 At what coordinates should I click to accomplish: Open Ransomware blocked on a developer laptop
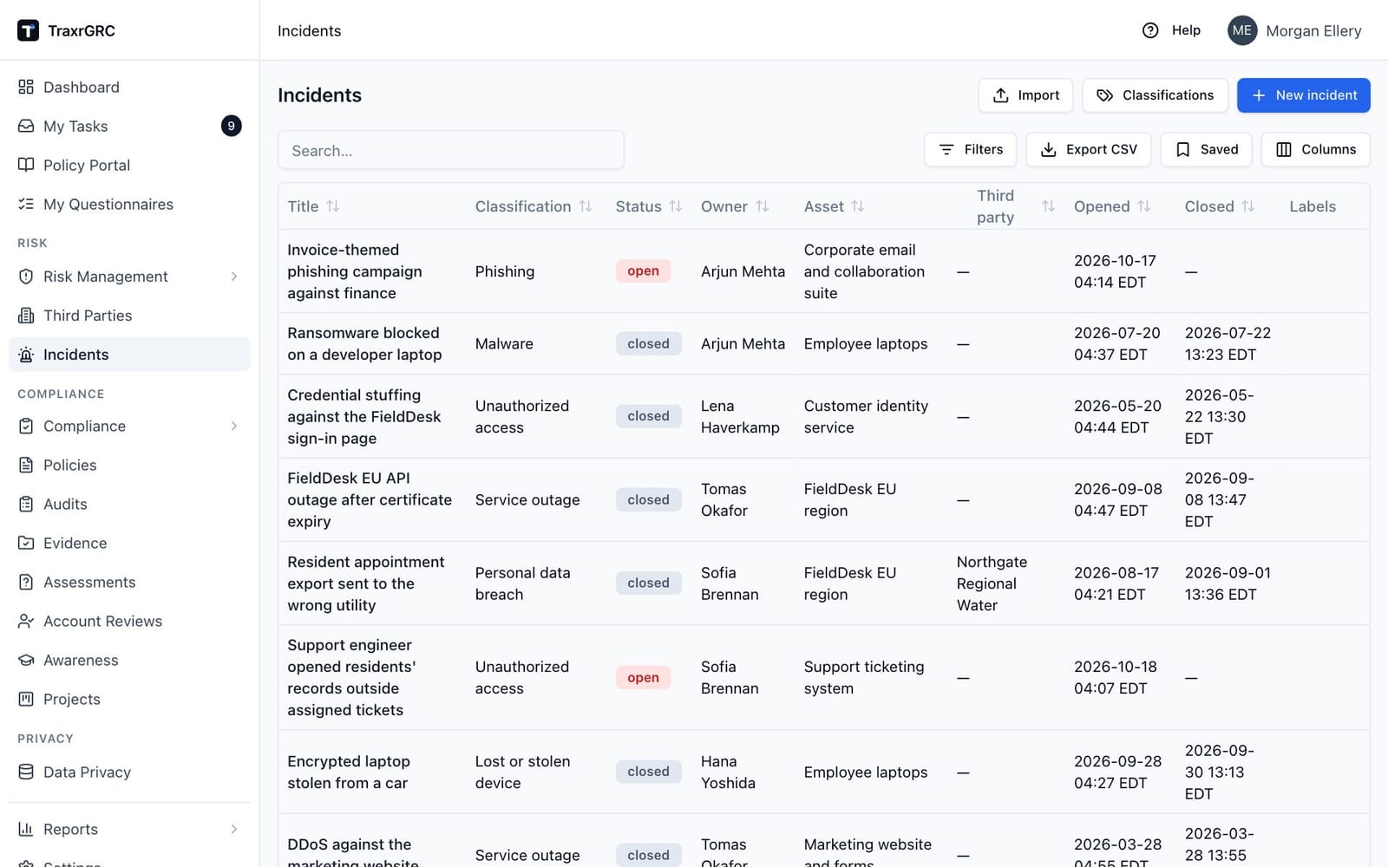[364, 343]
